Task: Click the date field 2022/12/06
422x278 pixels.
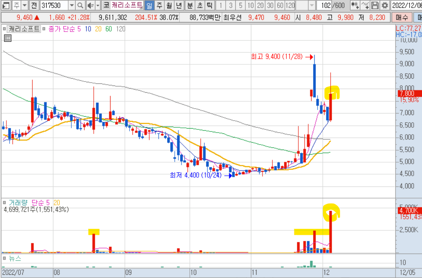Action: 406,5
